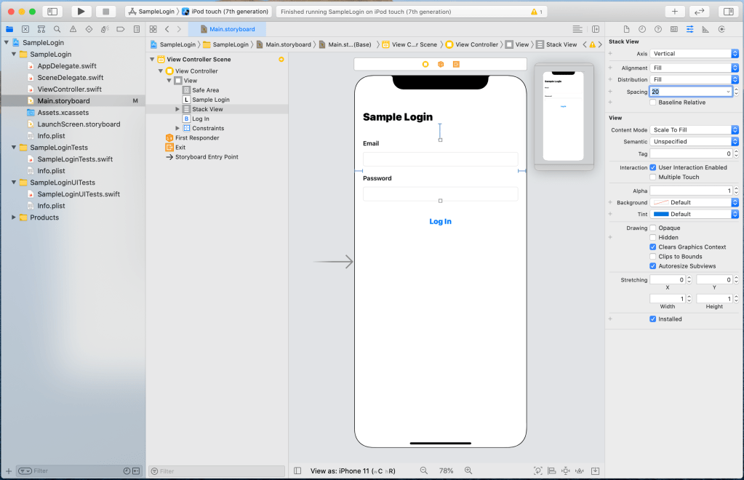This screenshot has height=480, width=744.
Task: Open the Library with the plus button
Action: tap(674, 12)
